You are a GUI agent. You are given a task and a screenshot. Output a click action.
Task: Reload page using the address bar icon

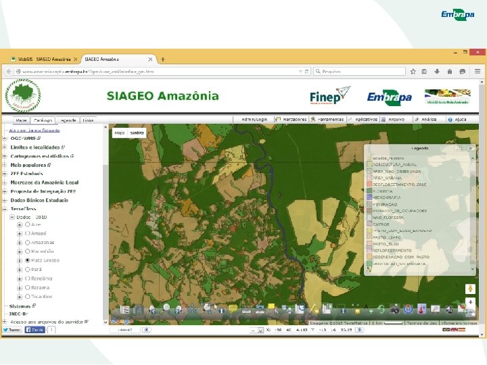(x=306, y=72)
